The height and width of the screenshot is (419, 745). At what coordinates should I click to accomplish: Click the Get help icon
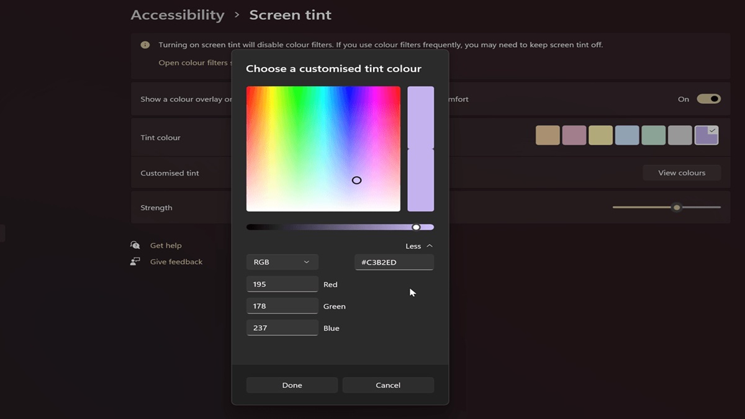(135, 245)
